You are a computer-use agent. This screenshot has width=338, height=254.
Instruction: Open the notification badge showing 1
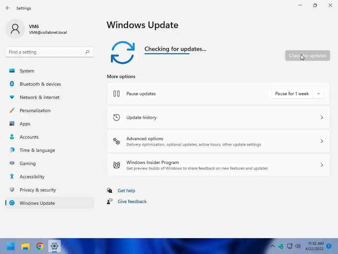click(329, 246)
